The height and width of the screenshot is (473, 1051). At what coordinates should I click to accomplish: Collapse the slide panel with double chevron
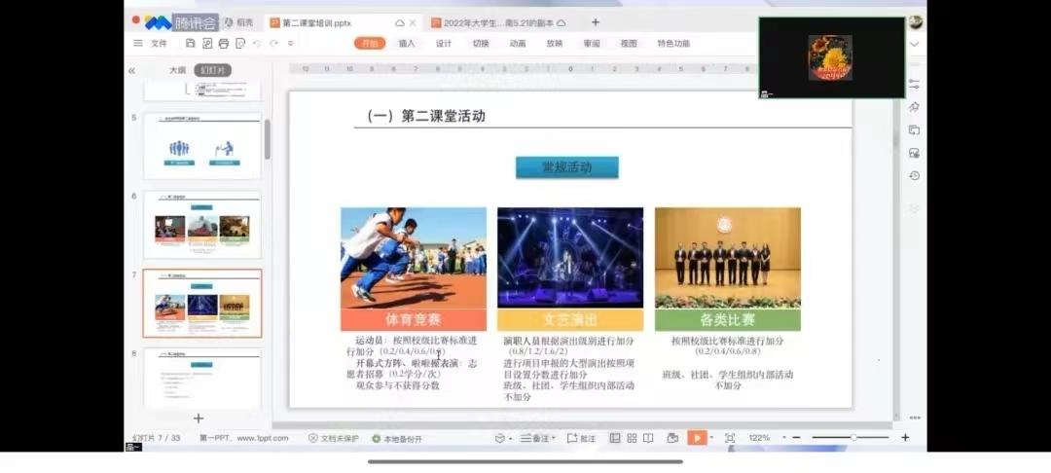coord(132,70)
